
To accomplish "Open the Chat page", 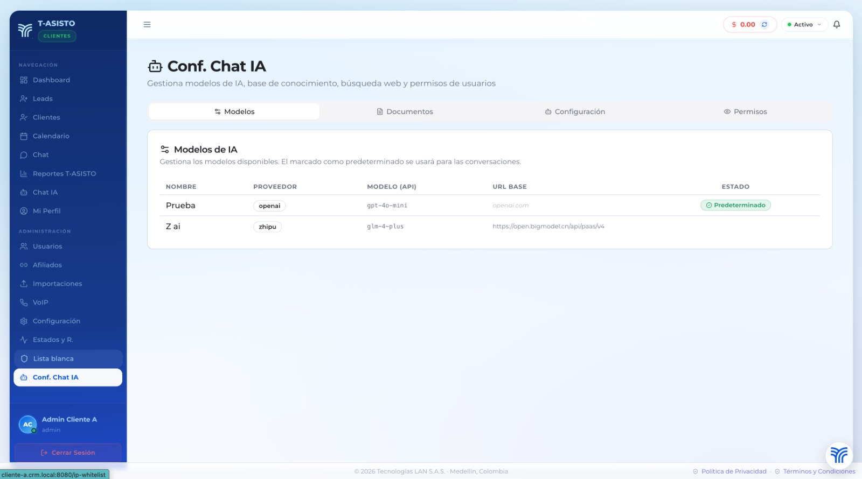I will [x=68, y=155].
